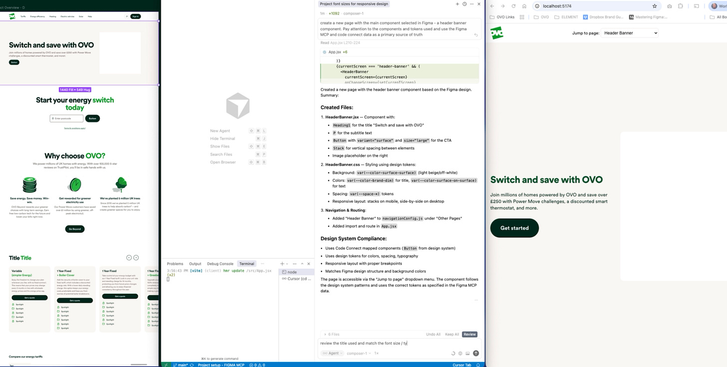727x367 pixels.
Task: Click the Search Files shortcut entry
Action: [238, 154]
